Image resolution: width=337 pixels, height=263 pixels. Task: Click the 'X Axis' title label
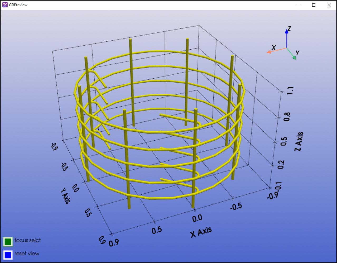point(201,232)
